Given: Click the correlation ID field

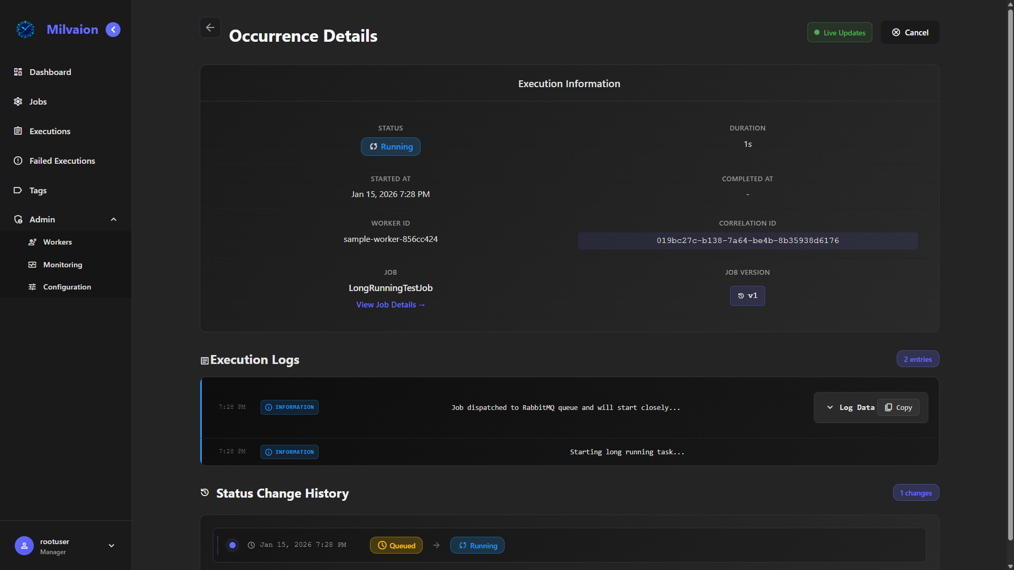Looking at the screenshot, I should 747,240.
